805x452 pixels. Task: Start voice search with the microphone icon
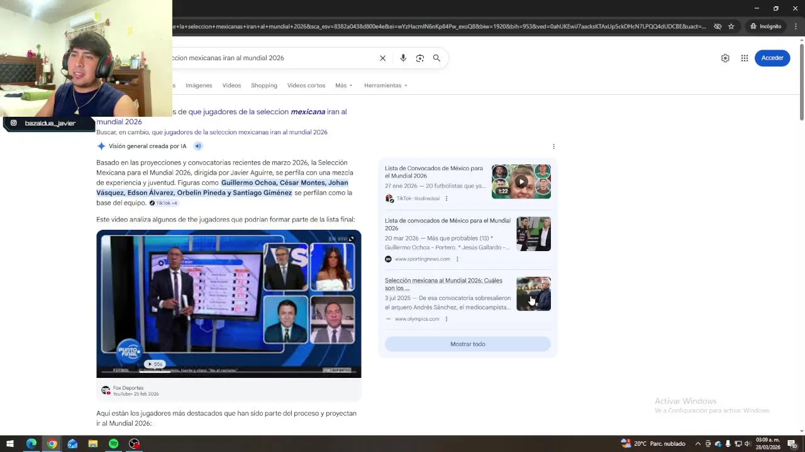point(403,58)
